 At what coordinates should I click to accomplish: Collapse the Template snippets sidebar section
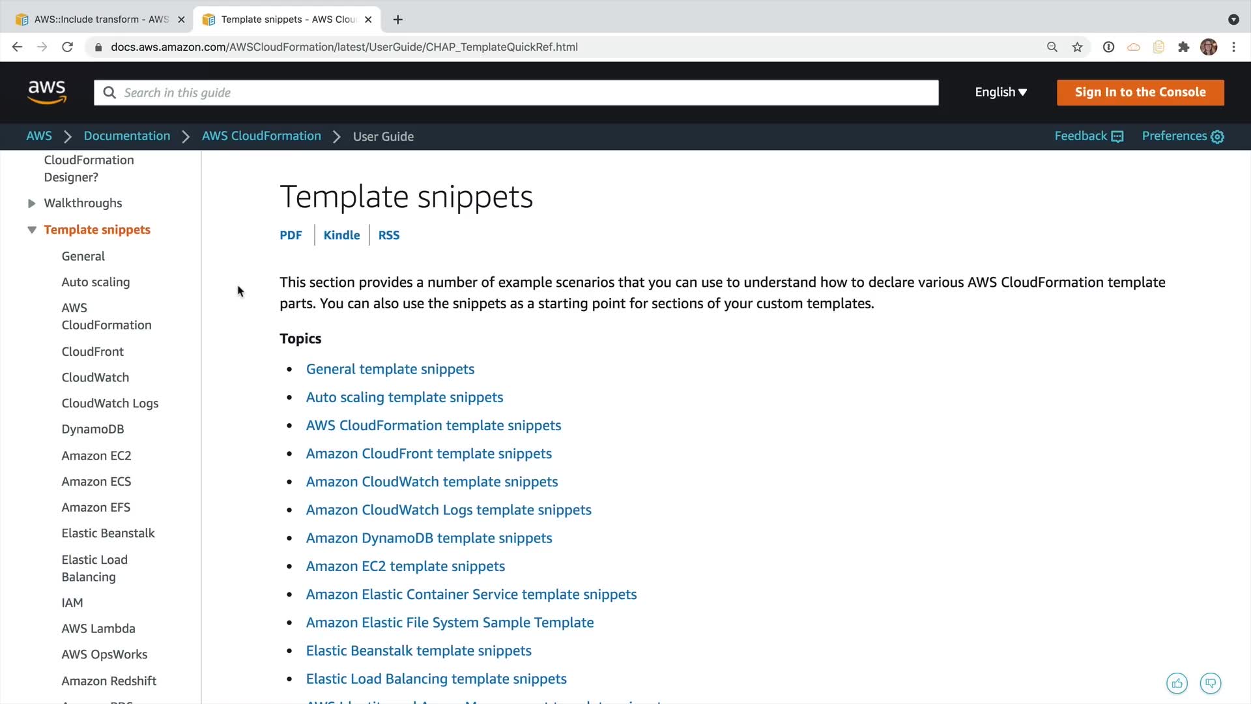(31, 230)
